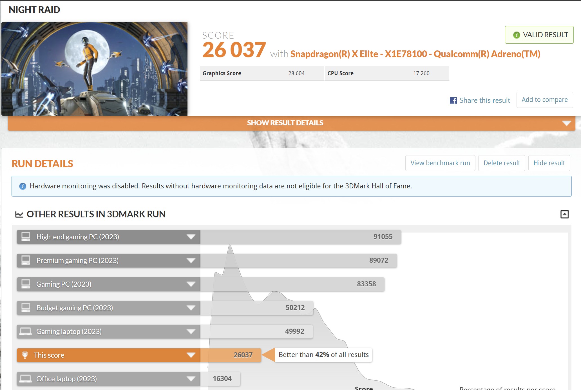Click the Valid Result badge
The height and width of the screenshot is (390, 581).
pyautogui.click(x=539, y=35)
